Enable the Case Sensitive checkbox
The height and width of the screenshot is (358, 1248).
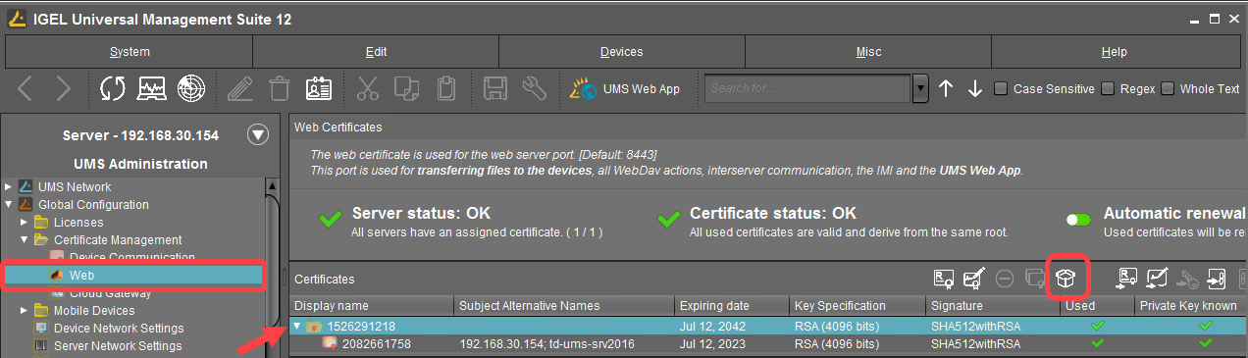tap(1001, 88)
